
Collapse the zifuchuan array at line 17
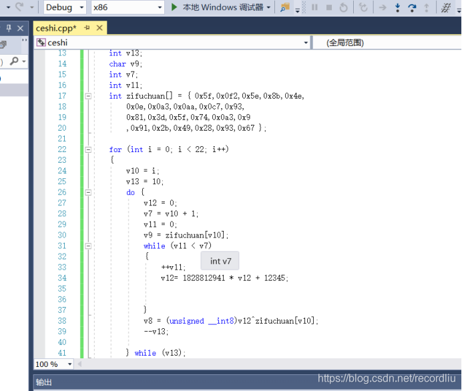pyautogui.click(x=88, y=96)
